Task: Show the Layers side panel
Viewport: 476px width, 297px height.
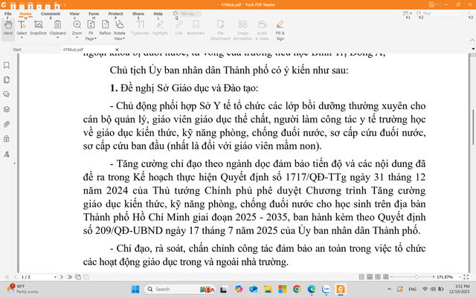Action: click(x=6, y=108)
